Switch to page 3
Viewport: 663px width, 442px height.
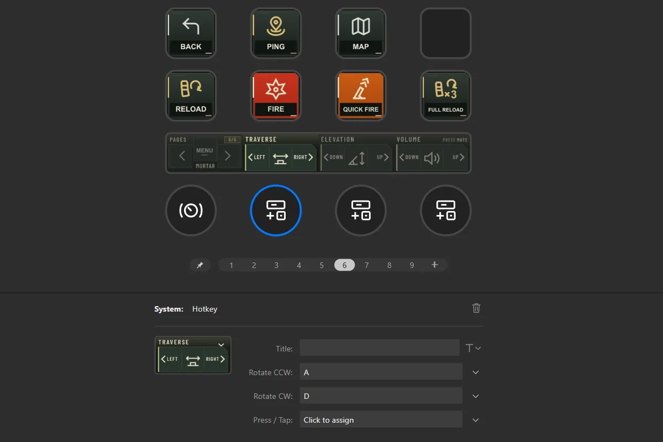pos(276,265)
